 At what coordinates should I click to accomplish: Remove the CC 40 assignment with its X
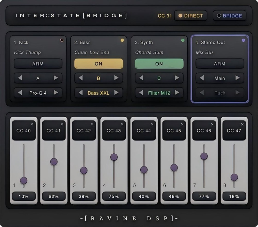click(x=32, y=124)
